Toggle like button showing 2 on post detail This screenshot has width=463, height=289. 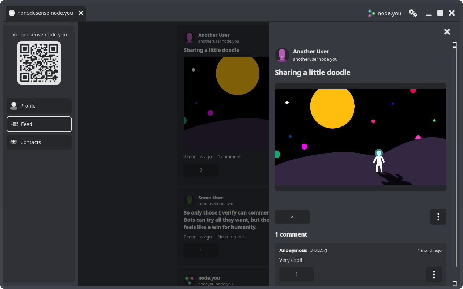pyautogui.click(x=292, y=216)
